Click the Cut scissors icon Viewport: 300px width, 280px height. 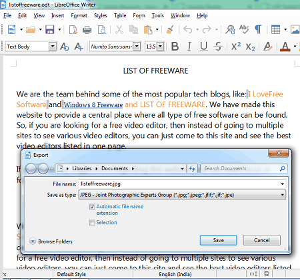(x=119, y=29)
